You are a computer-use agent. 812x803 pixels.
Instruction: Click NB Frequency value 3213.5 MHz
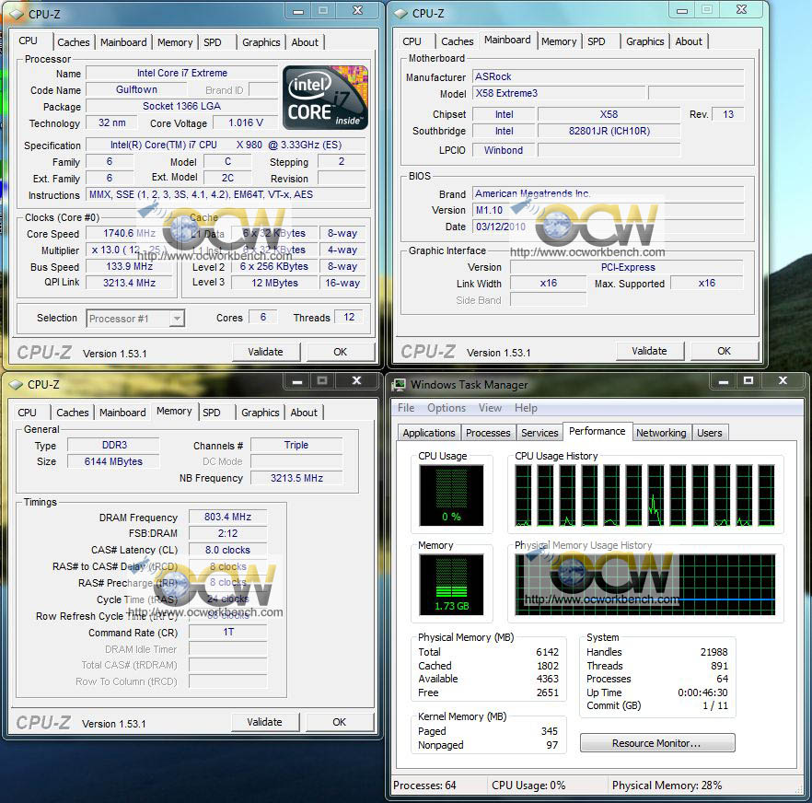(x=296, y=478)
